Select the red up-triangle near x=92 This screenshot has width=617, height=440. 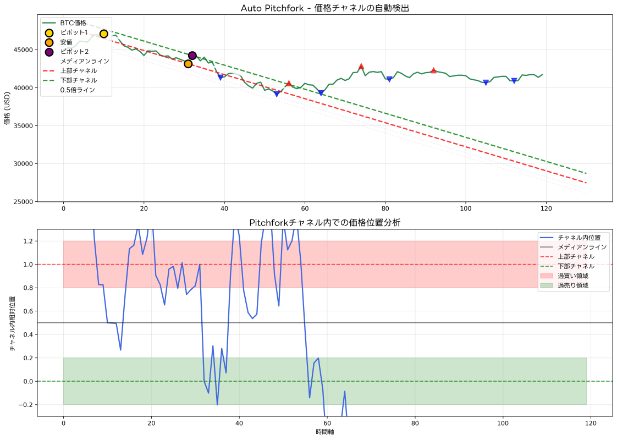434,70
